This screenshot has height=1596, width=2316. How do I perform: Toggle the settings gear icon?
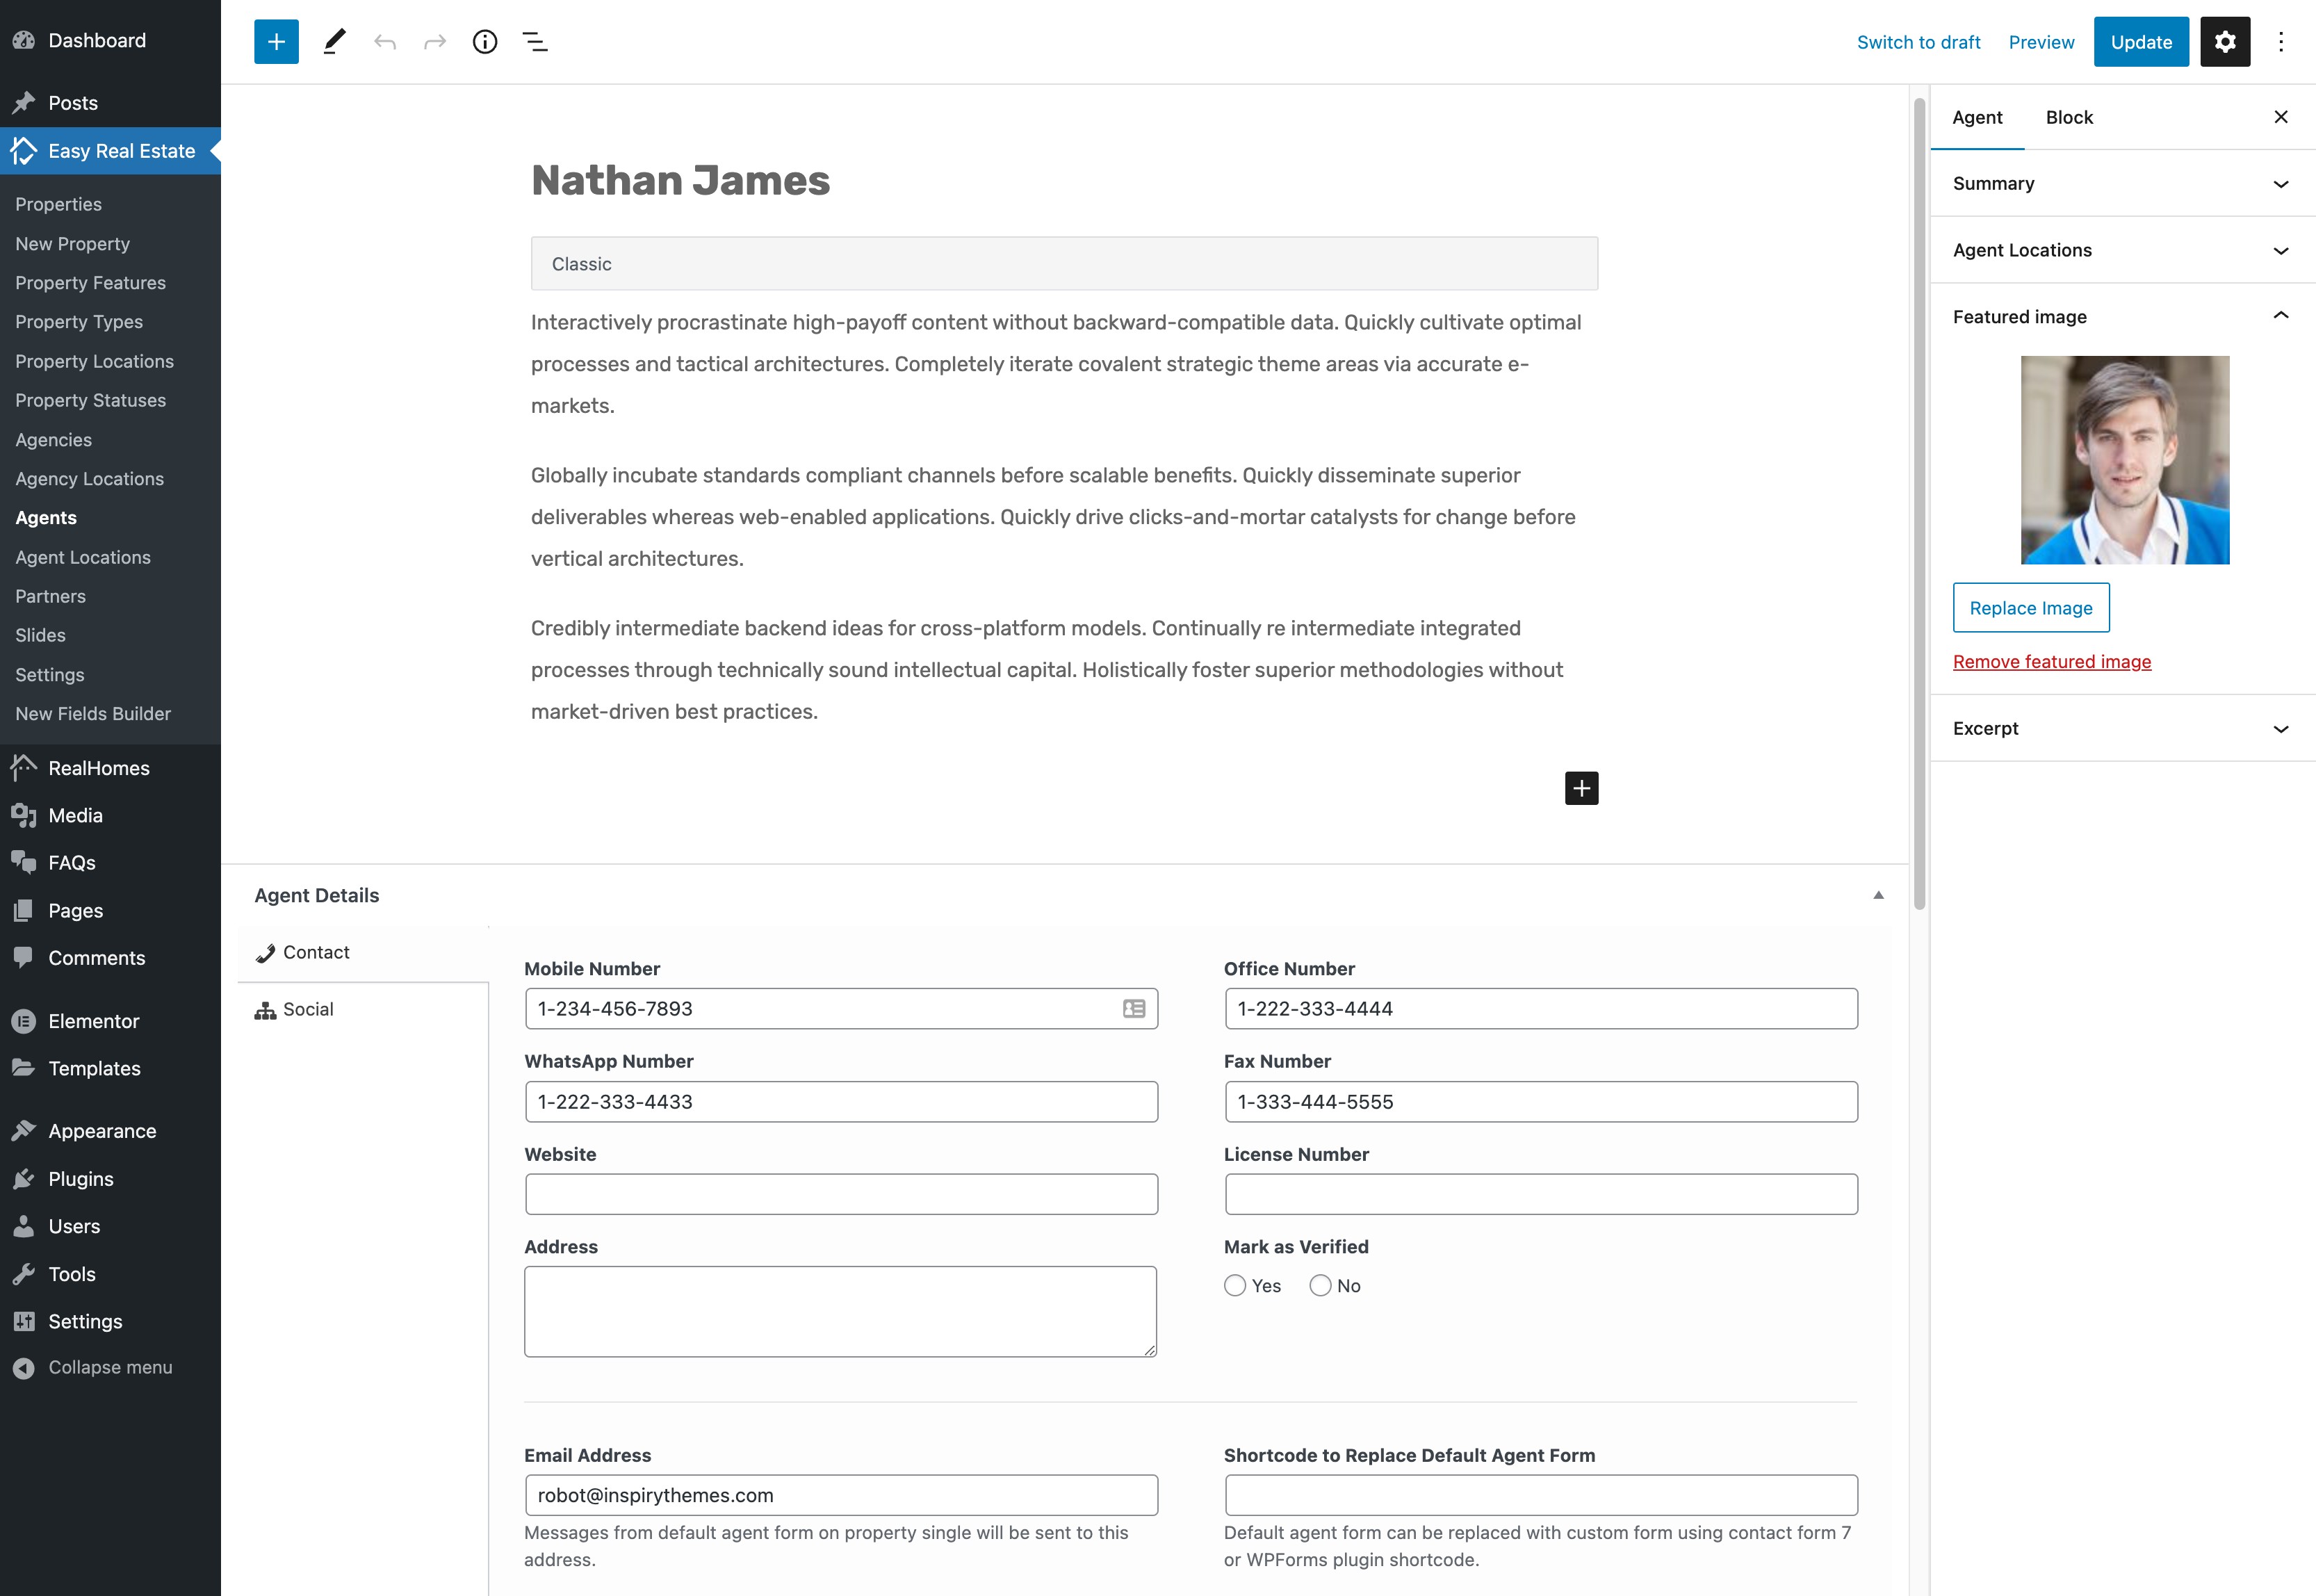pyautogui.click(x=2224, y=42)
